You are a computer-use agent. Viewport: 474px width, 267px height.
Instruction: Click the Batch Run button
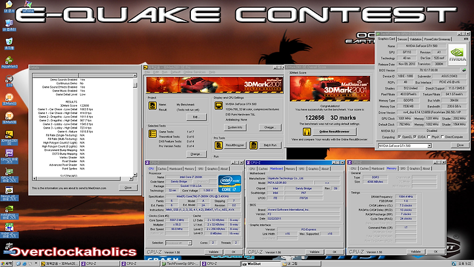pyautogui.click(x=270, y=145)
